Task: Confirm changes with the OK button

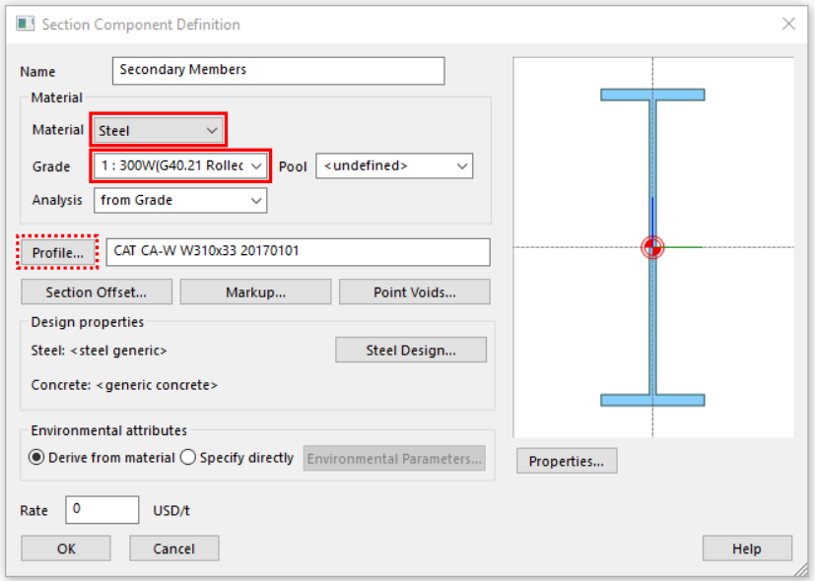Action: [x=65, y=548]
